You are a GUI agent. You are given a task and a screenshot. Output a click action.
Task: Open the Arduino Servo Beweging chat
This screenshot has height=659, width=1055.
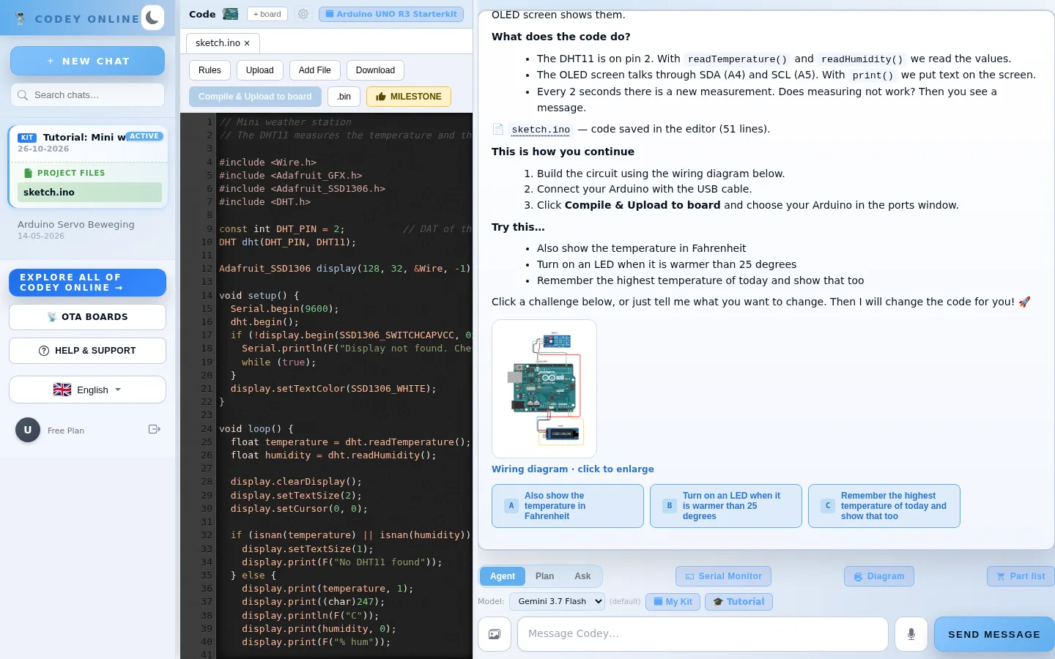click(87, 229)
